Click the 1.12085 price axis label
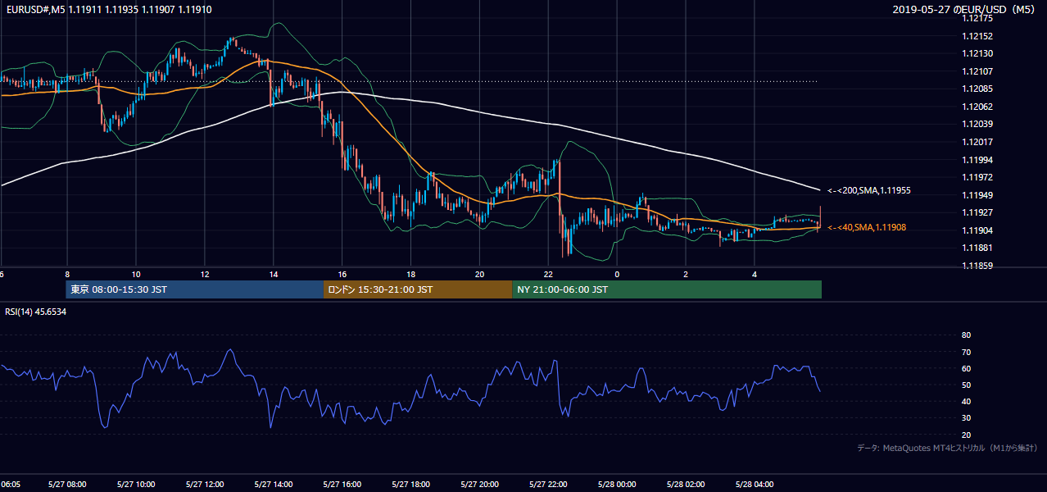 coord(977,89)
